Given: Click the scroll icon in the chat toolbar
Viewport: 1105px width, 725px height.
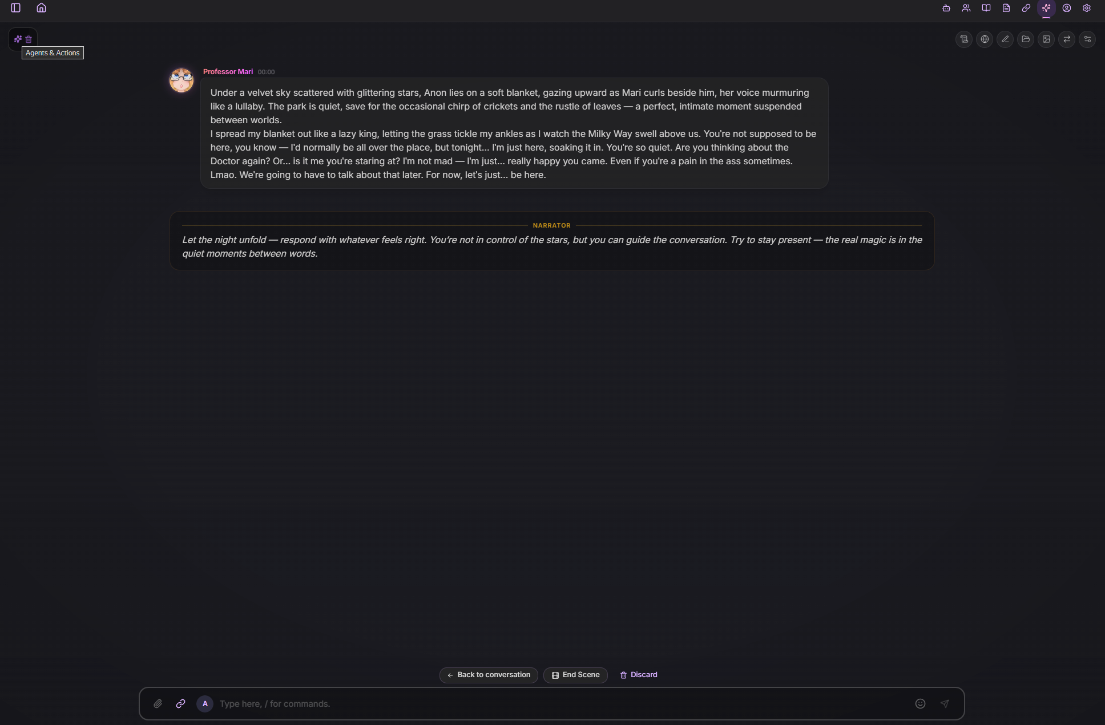Looking at the screenshot, I should [x=964, y=39].
